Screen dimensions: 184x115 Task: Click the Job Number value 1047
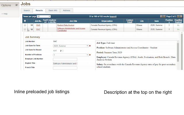click(x=55, y=41)
